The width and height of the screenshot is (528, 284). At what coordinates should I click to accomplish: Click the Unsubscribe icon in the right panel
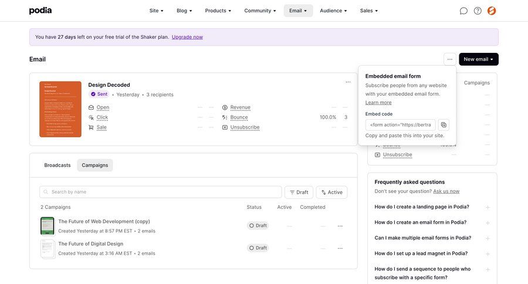[x=377, y=155]
